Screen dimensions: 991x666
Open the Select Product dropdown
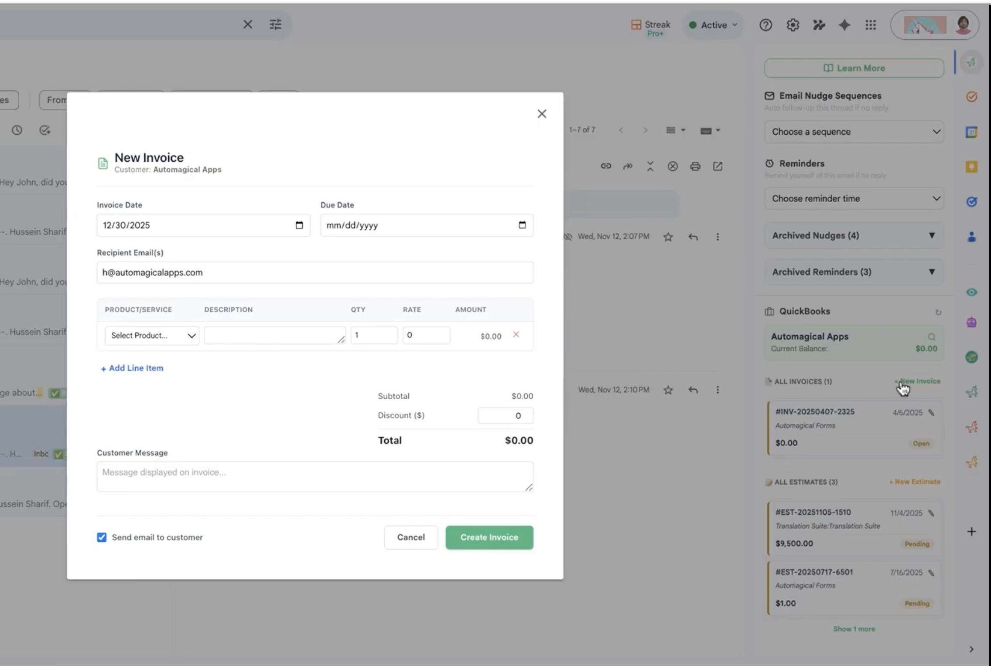152,336
